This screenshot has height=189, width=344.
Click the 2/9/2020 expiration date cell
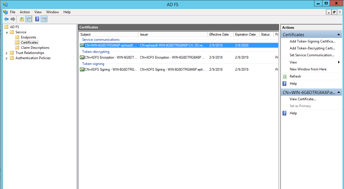tap(242, 45)
